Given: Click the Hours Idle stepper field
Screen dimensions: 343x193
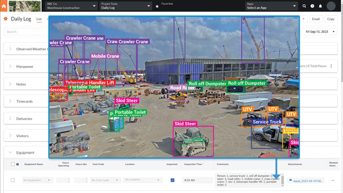Looking at the screenshot, I should [81, 180].
